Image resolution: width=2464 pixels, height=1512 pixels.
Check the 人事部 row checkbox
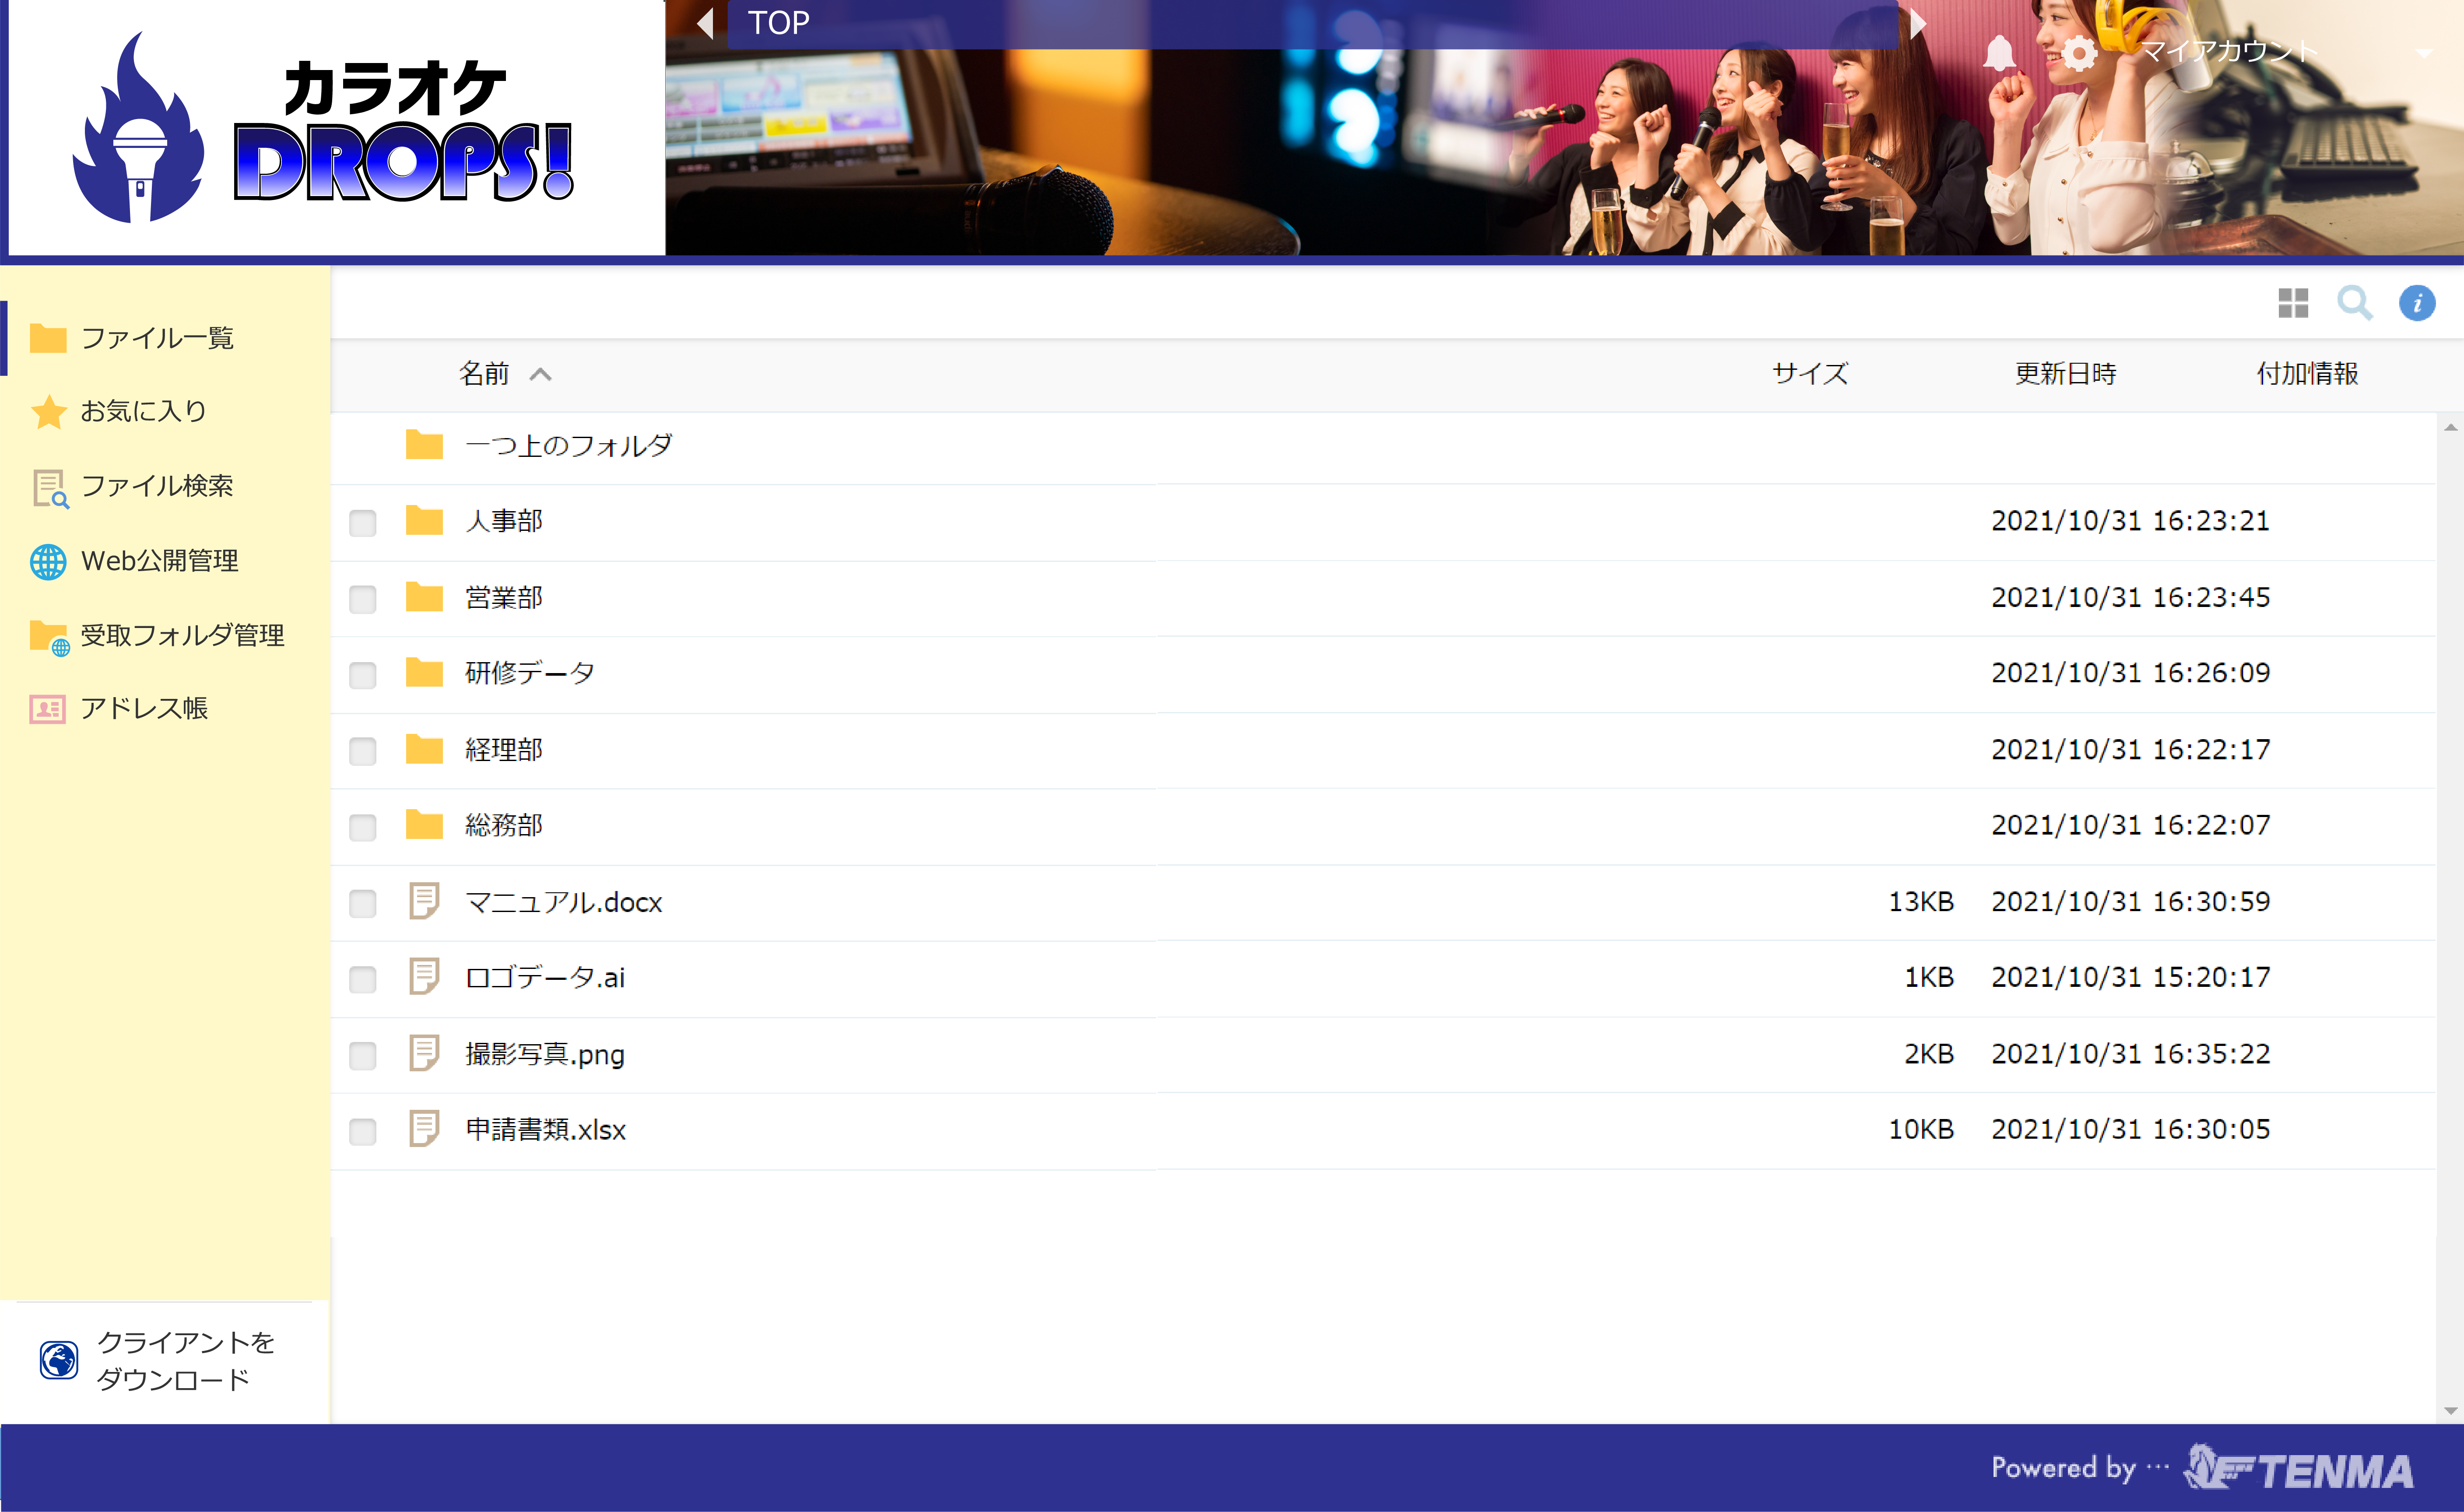(363, 523)
